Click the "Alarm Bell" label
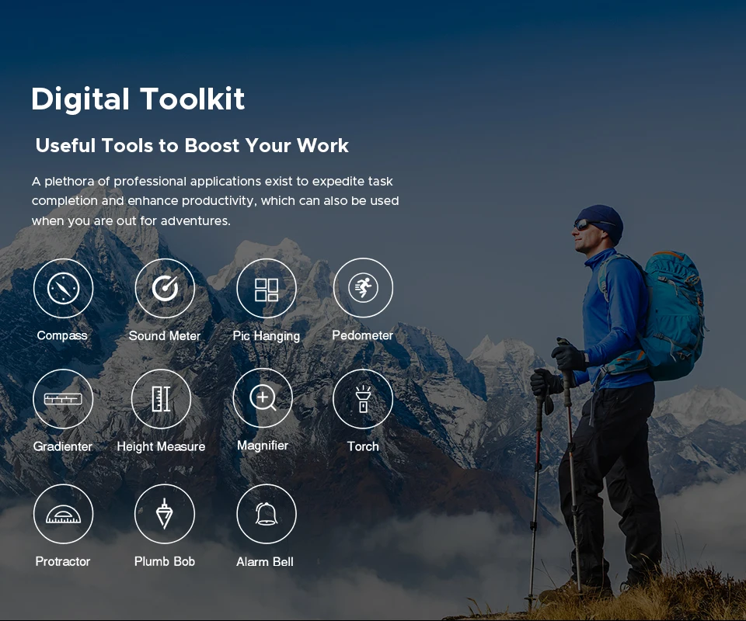This screenshot has width=746, height=621. pos(265,562)
